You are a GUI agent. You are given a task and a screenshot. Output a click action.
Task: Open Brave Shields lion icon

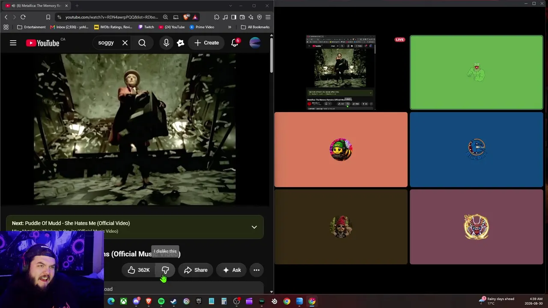click(186, 17)
